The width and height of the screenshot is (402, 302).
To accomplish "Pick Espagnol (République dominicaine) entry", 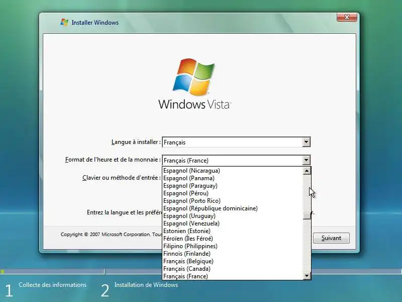I will [233, 208].
